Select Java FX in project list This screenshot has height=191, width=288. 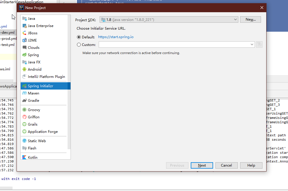pos(44,62)
